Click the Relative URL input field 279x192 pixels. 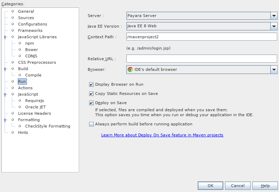[201, 58]
